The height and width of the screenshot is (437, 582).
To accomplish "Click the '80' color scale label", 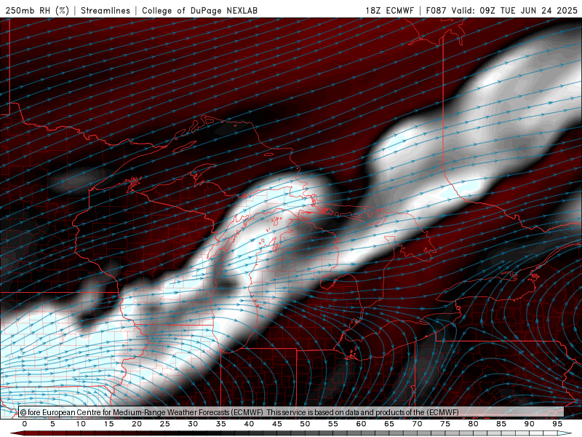I will (x=474, y=424).
